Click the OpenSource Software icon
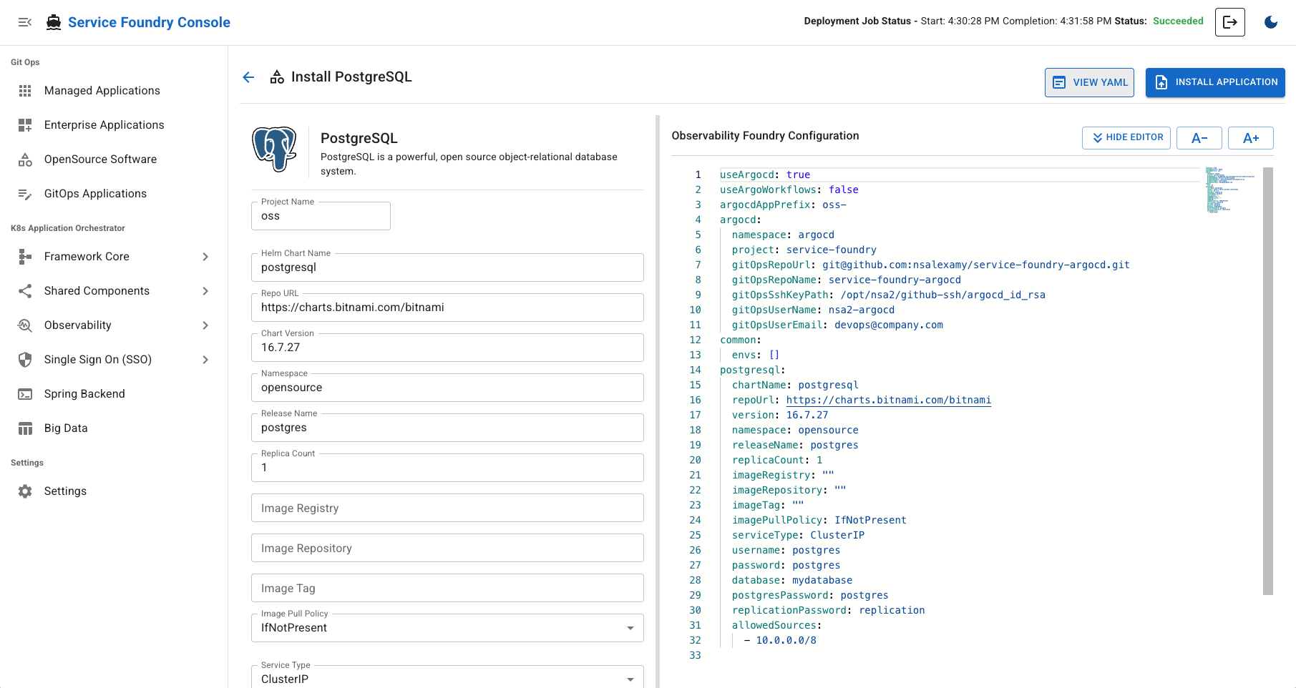The width and height of the screenshot is (1296, 688). click(25, 159)
